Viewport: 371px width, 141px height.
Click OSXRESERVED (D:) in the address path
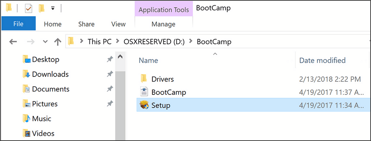tap(154, 42)
